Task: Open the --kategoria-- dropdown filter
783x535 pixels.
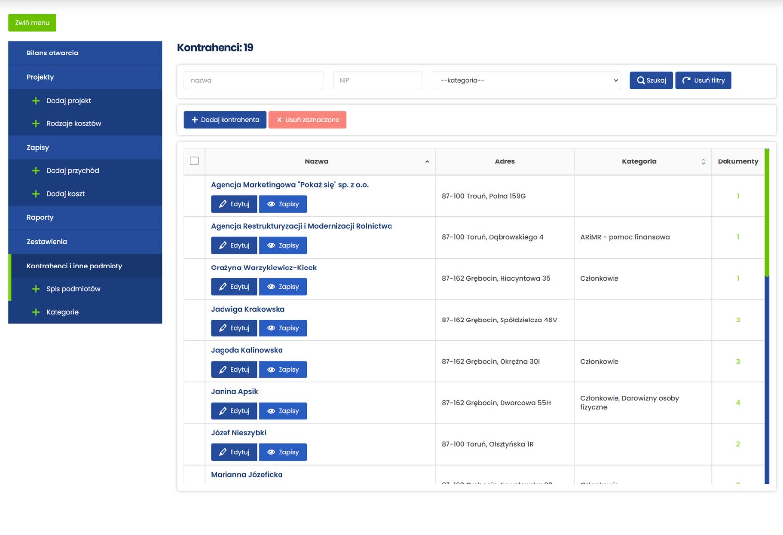Action: pyautogui.click(x=526, y=80)
